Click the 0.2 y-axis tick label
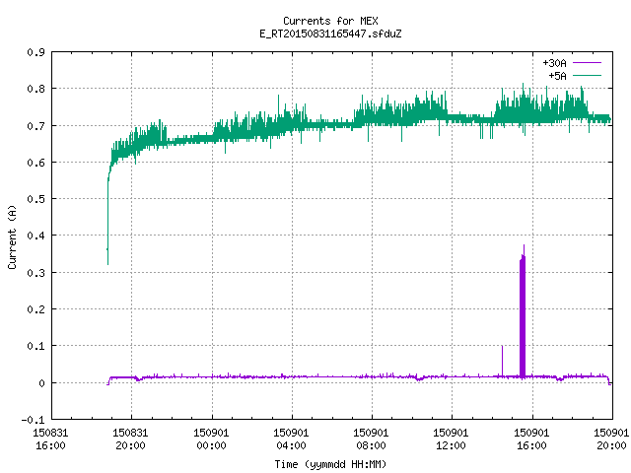 (x=35, y=309)
